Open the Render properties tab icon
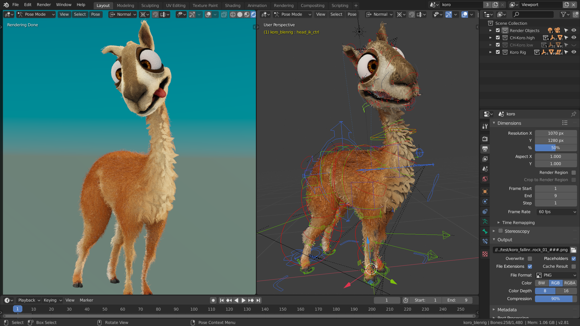Screen dimensions: 580x326 485,139
